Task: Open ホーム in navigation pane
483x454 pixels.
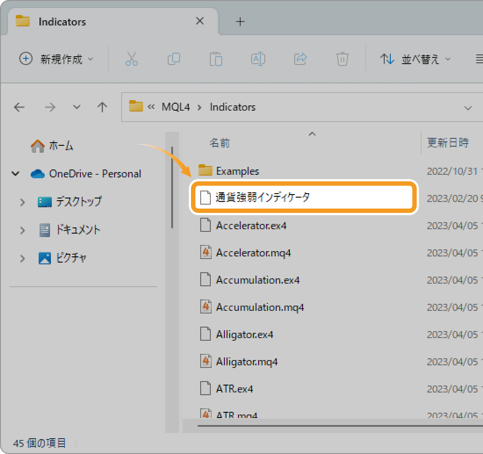Action: point(52,146)
